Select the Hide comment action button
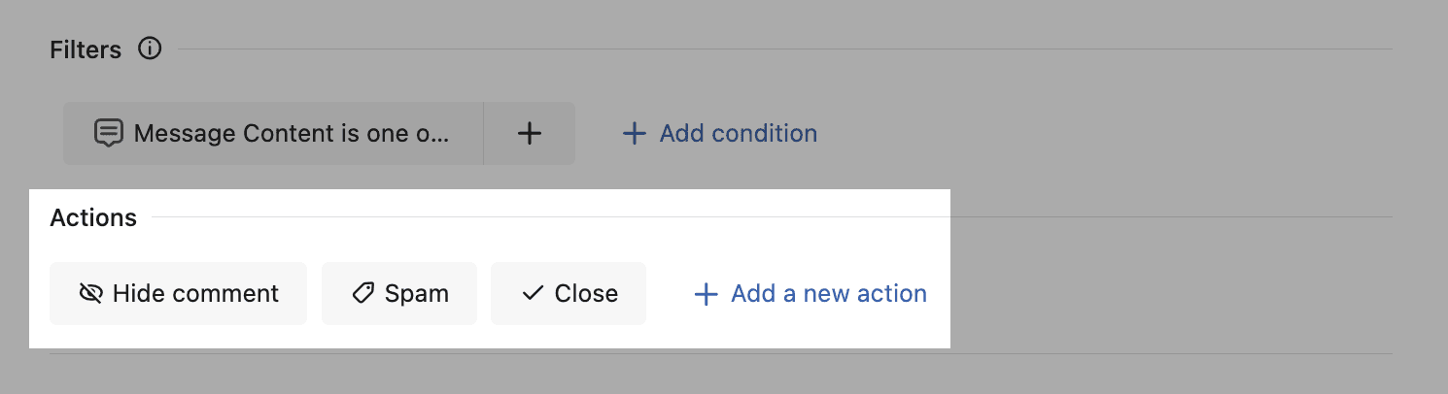1448x394 pixels. click(178, 293)
